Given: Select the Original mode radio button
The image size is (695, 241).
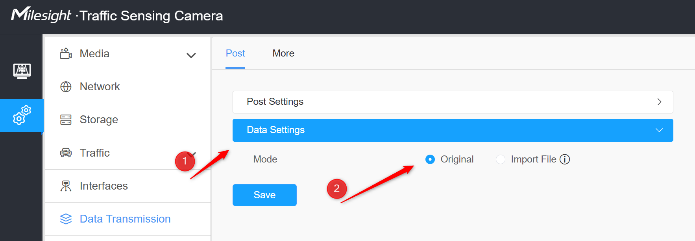Looking at the screenshot, I should (430, 159).
